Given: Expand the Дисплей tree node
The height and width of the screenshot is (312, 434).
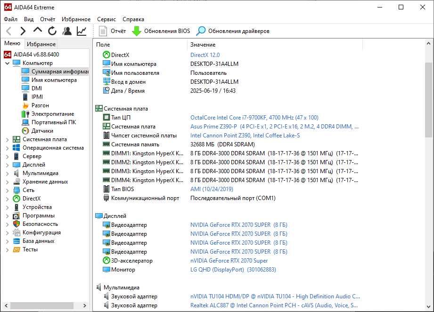Looking at the screenshot, I should coord(8,165).
